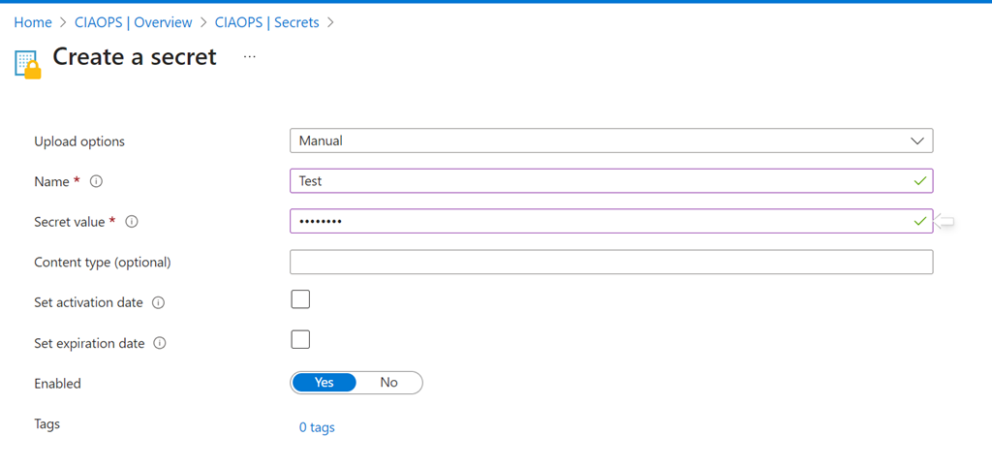Screen dimensions: 992x468
Task: Open the ellipsis more options menu
Action: tap(250, 57)
